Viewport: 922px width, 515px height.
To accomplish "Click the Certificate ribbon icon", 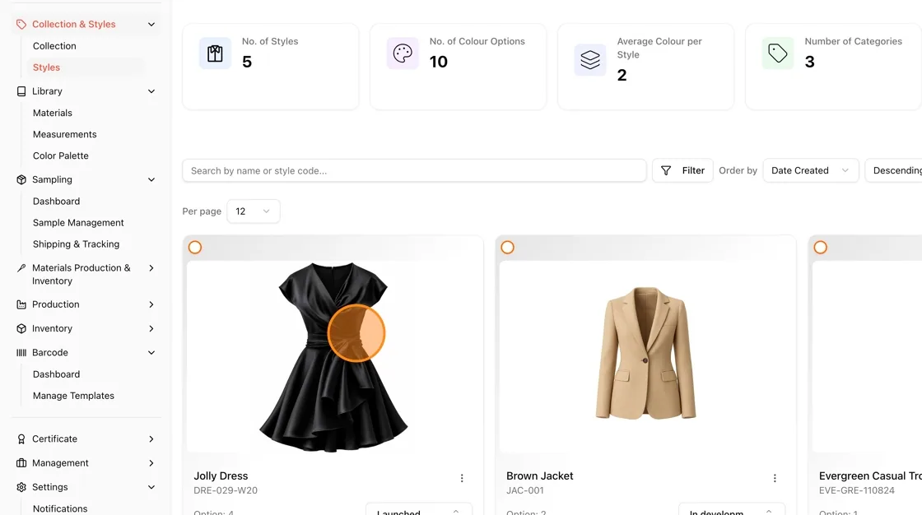I will [21, 439].
